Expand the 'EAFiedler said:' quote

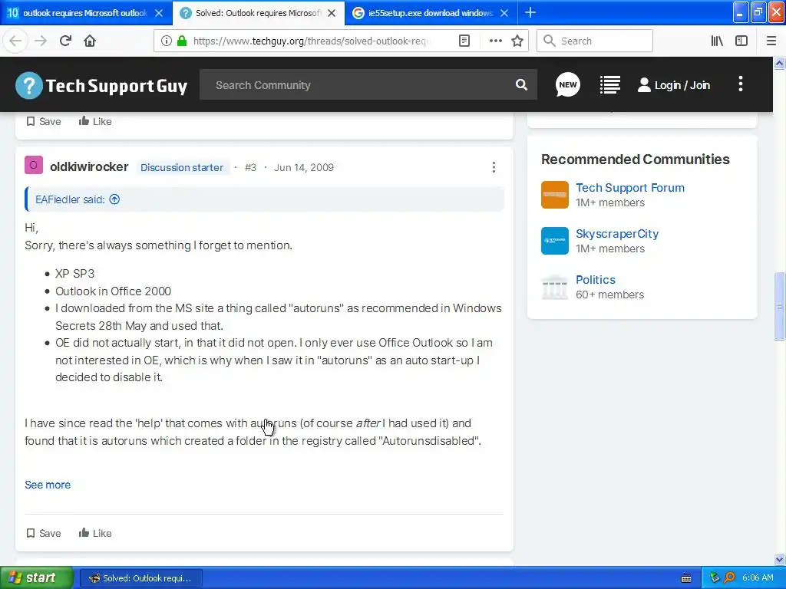[70, 199]
